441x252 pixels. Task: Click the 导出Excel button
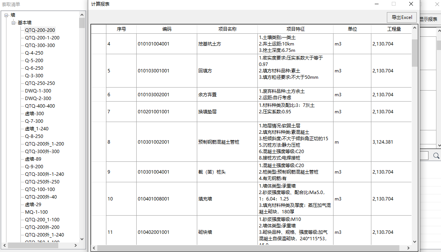[402, 17]
